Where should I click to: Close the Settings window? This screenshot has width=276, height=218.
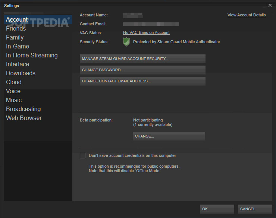pos(270,6)
